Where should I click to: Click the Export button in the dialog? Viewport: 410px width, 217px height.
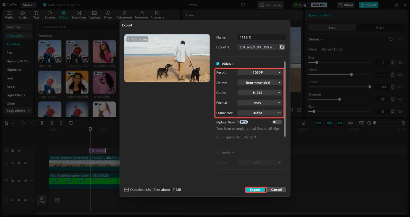click(x=255, y=190)
